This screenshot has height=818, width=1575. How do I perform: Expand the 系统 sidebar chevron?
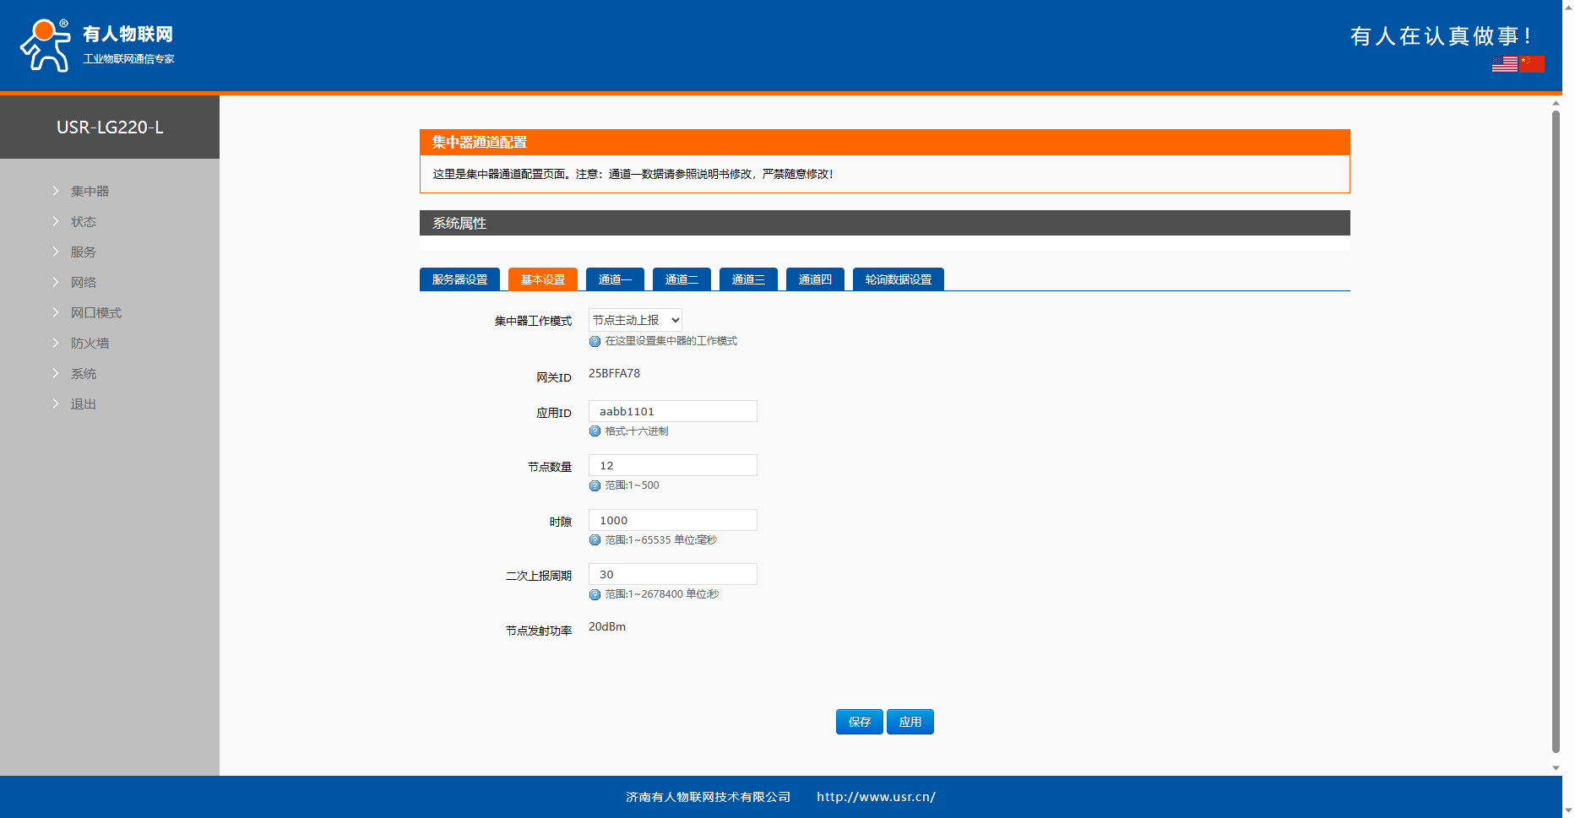[56, 373]
